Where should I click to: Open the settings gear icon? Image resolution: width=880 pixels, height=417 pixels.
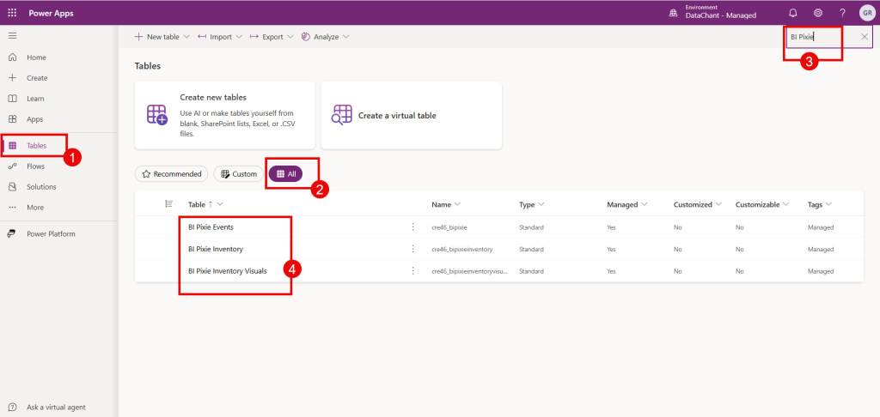[x=817, y=13]
